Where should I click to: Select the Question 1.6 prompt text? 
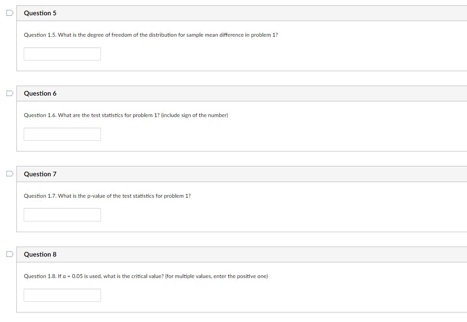(126, 115)
